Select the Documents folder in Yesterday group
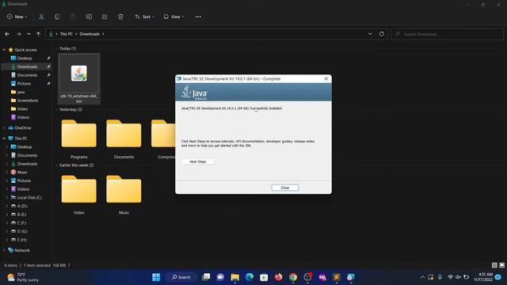507x285 pixels. point(124,139)
